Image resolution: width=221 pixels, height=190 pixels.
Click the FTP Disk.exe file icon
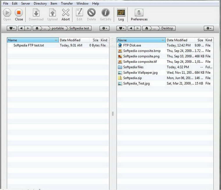tap(120, 45)
